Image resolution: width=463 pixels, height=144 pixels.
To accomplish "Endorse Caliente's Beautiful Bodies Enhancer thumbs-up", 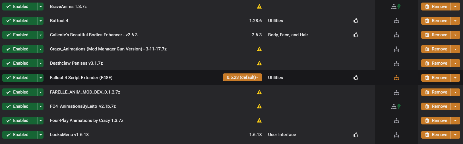I will pyautogui.click(x=356, y=35).
